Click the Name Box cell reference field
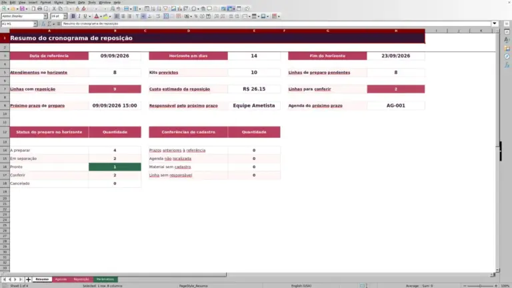The image size is (512, 288). pos(17,24)
